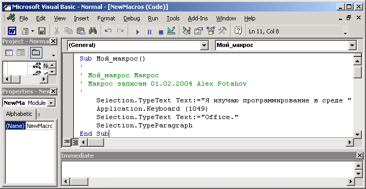The width and height of the screenshot is (366, 189).
Task: Click the Break pause icon
Action: tap(150, 32)
